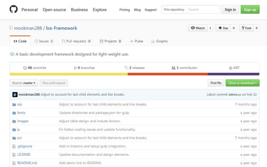Click the repository book icon beside mookman288

(x=11, y=28)
